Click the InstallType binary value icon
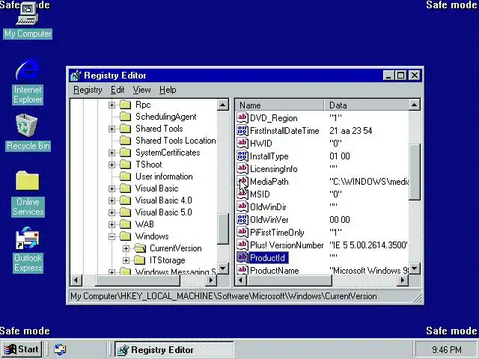Image resolution: width=479 pixels, height=359 pixels. 242,156
